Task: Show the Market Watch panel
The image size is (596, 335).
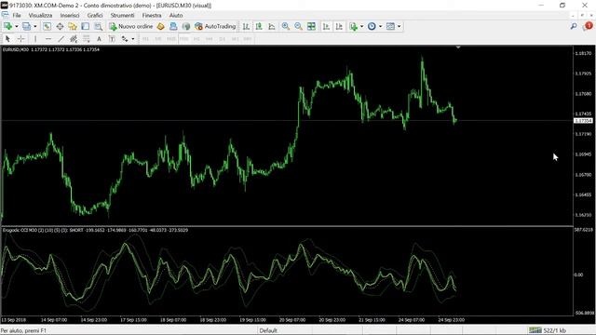Action: click(x=47, y=26)
